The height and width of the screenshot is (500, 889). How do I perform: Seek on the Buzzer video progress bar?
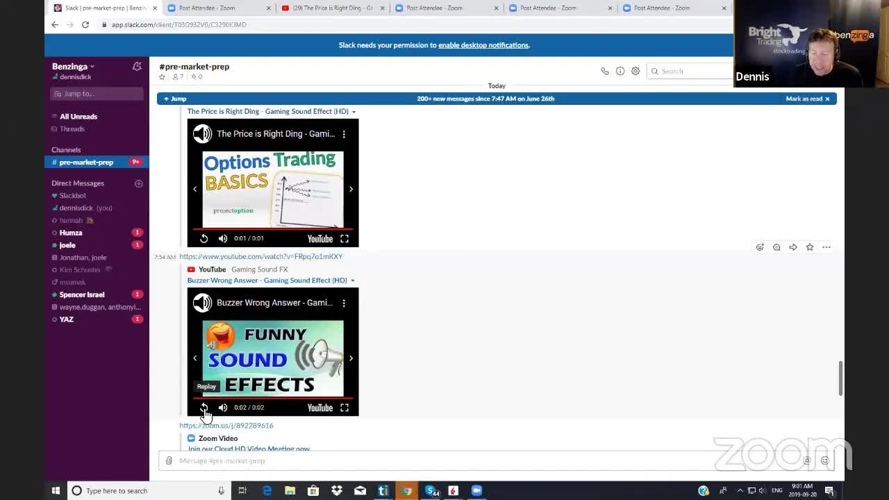(x=273, y=398)
